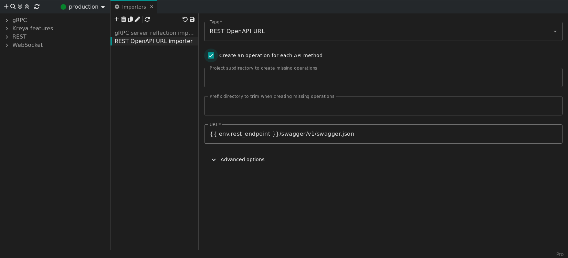Collapse all project tree items
The height and width of the screenshot is (258, 568).
tap(27, 7)
